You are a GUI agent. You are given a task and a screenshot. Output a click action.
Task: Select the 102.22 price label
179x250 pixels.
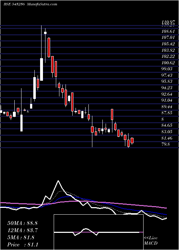(x=168, y=56)
